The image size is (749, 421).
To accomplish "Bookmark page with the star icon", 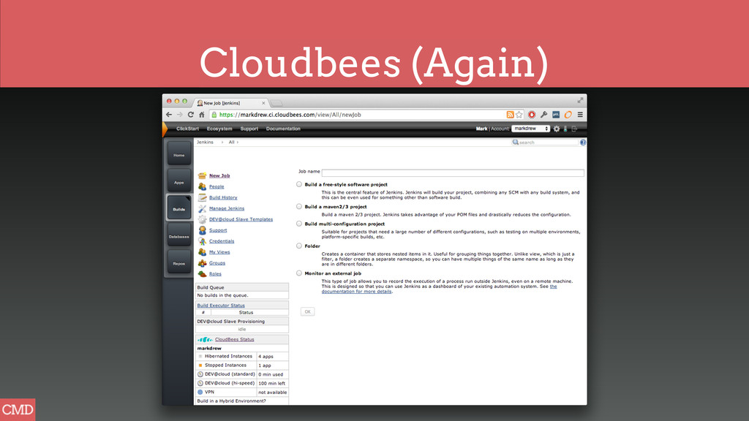I will pos(519,115).
